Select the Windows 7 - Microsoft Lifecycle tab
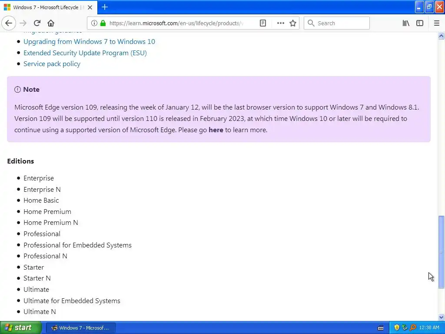The image size is (445, 334). [49, 7]
